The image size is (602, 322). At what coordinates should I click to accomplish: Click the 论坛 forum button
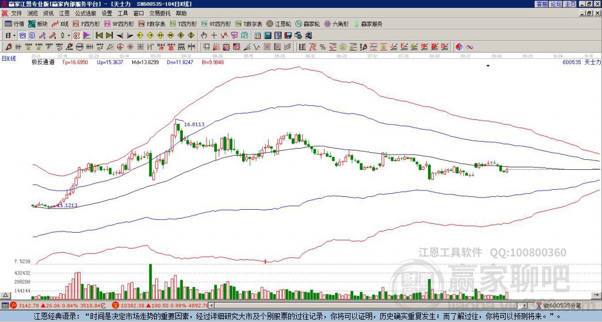tap(556, 4)
